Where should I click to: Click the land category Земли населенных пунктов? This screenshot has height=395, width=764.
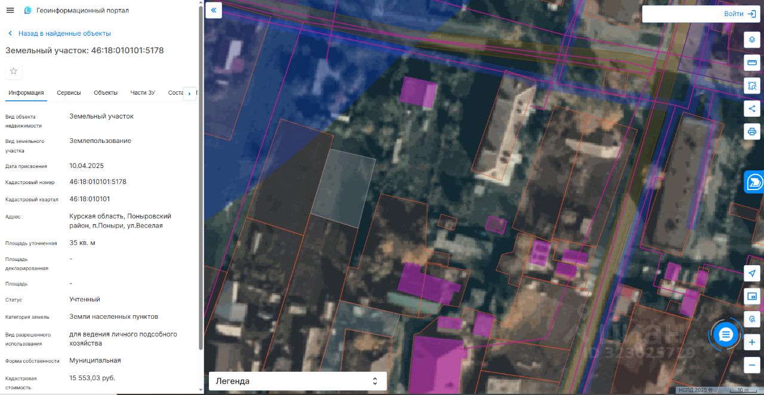coord(113,317)
